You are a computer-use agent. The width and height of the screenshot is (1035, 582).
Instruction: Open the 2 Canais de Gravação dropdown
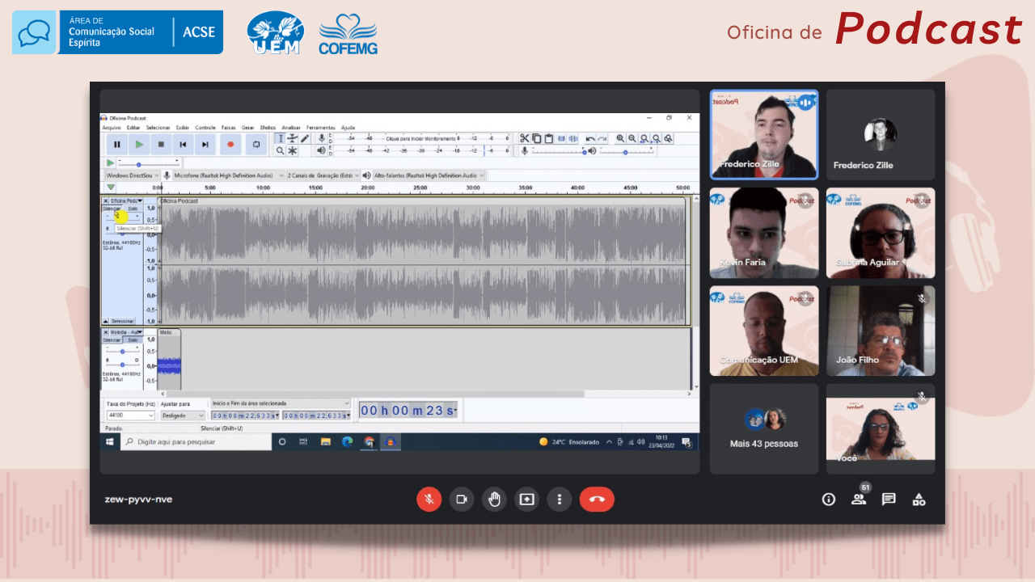pos(323,175)
